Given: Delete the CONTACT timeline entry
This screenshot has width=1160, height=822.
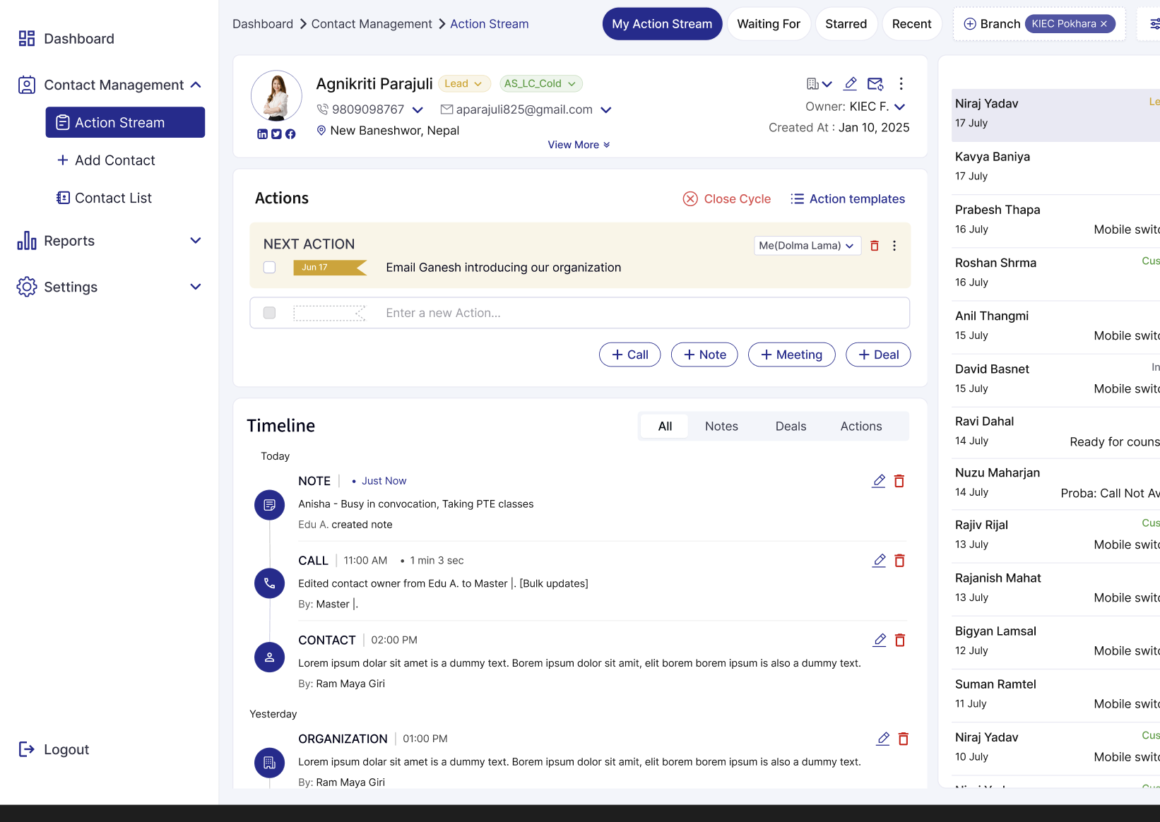Looking at the screenshot, I should 900,641.
